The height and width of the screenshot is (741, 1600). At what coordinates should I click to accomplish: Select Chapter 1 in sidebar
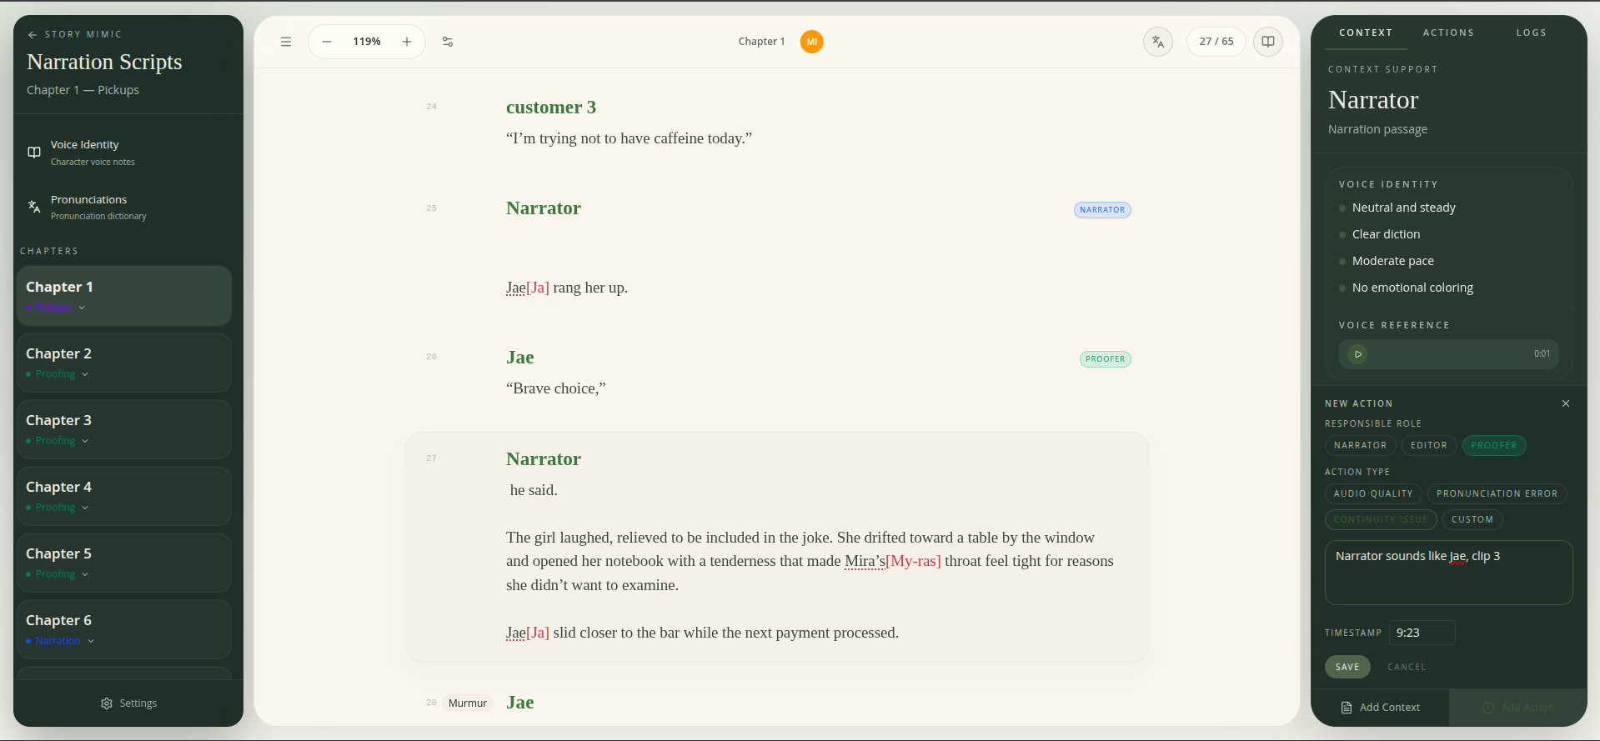coord(124,296)
